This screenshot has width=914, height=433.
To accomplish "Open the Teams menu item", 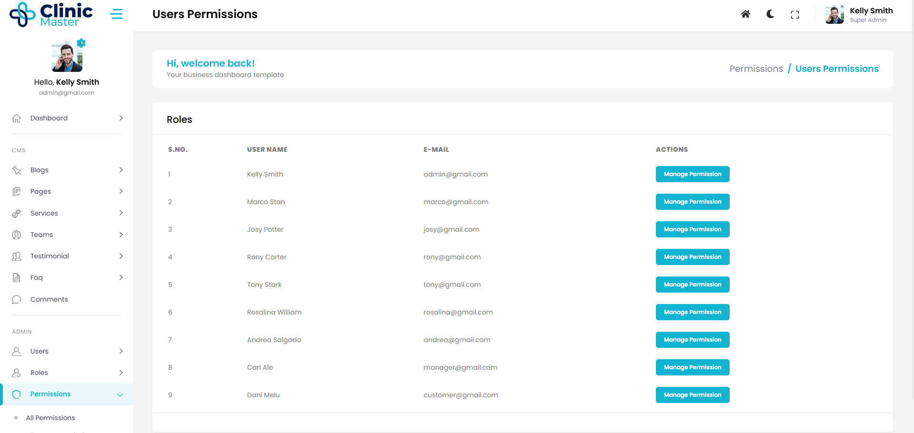I will (x=42, y=235).
